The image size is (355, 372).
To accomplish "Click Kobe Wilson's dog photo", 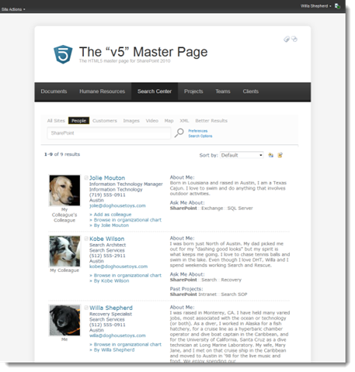I will click(64, 251).
